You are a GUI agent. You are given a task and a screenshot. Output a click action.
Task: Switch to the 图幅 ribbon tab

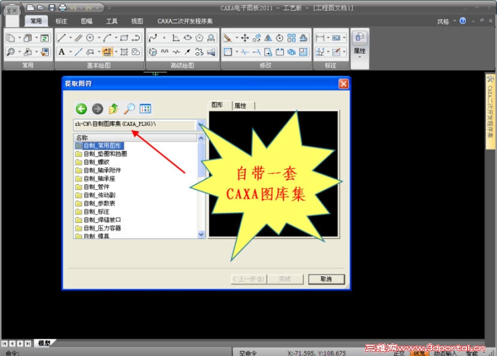pos(86,21)
